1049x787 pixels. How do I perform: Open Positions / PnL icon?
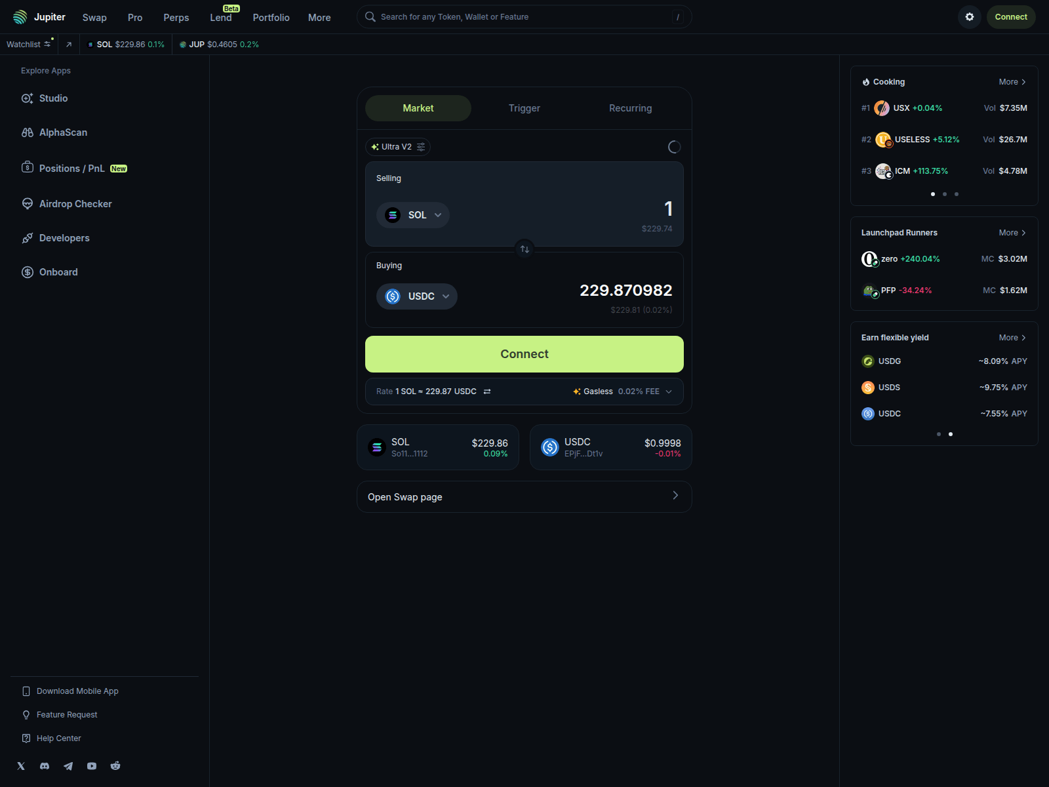pyautogui.click(x=28, y=167)
